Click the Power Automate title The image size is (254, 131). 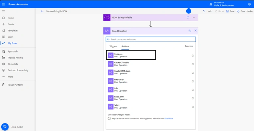18,4
